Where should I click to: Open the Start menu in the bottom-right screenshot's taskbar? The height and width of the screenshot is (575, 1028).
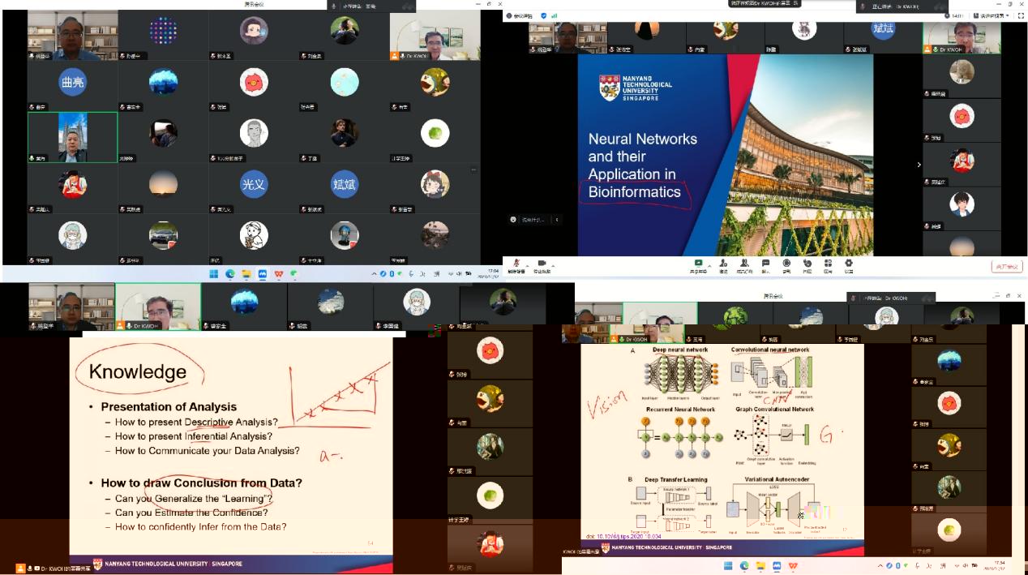coord(728,566)
